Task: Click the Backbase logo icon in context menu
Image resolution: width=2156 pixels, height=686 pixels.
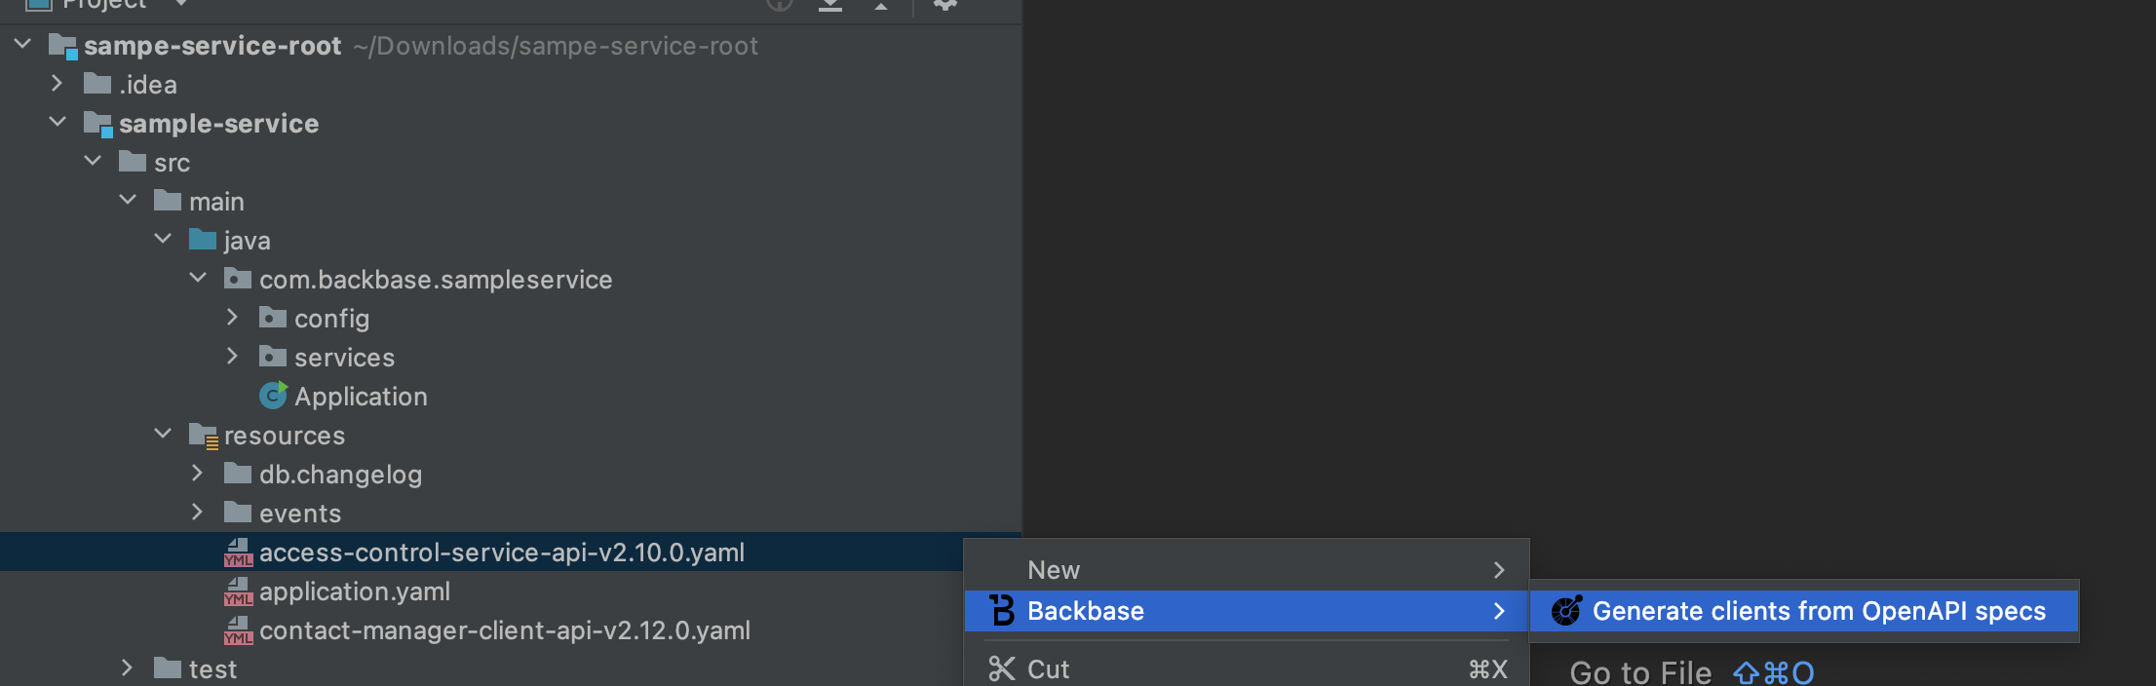Action: tap(1002, 611)
